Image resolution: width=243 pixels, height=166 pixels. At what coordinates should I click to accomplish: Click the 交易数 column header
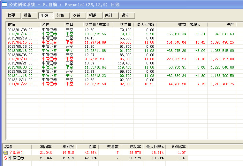click(110, 147)
